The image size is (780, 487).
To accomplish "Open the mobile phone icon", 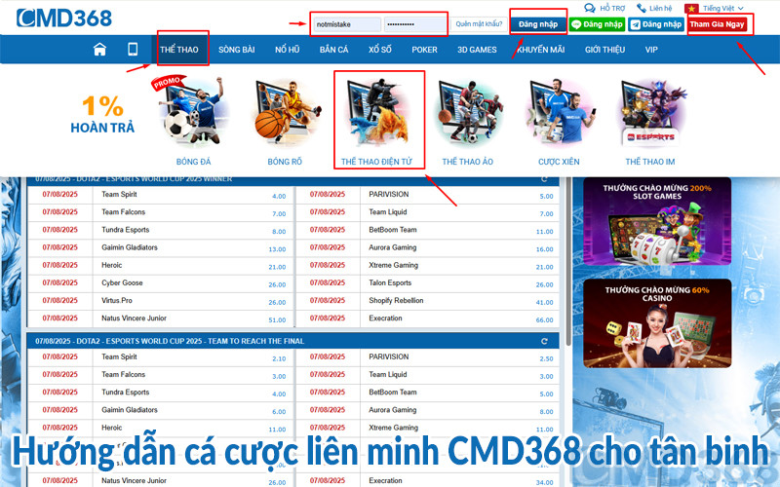I will point(133,50).
